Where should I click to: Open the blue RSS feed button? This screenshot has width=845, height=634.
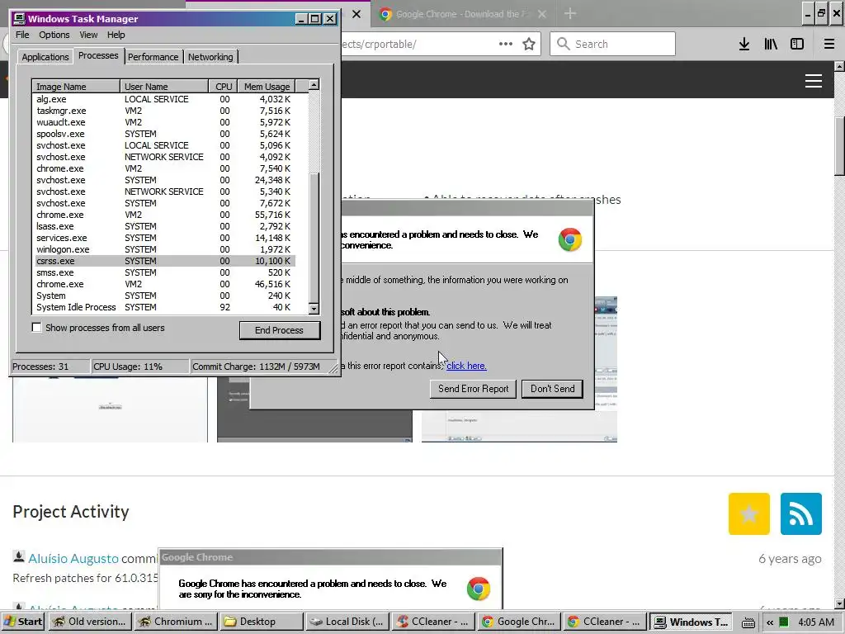point(800,513)
